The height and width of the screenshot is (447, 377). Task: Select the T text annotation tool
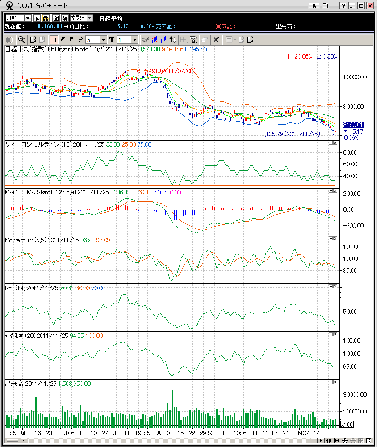click(x=112, y=39)
